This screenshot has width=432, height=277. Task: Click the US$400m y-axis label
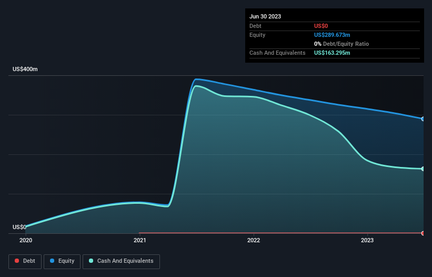click(25, 69)
